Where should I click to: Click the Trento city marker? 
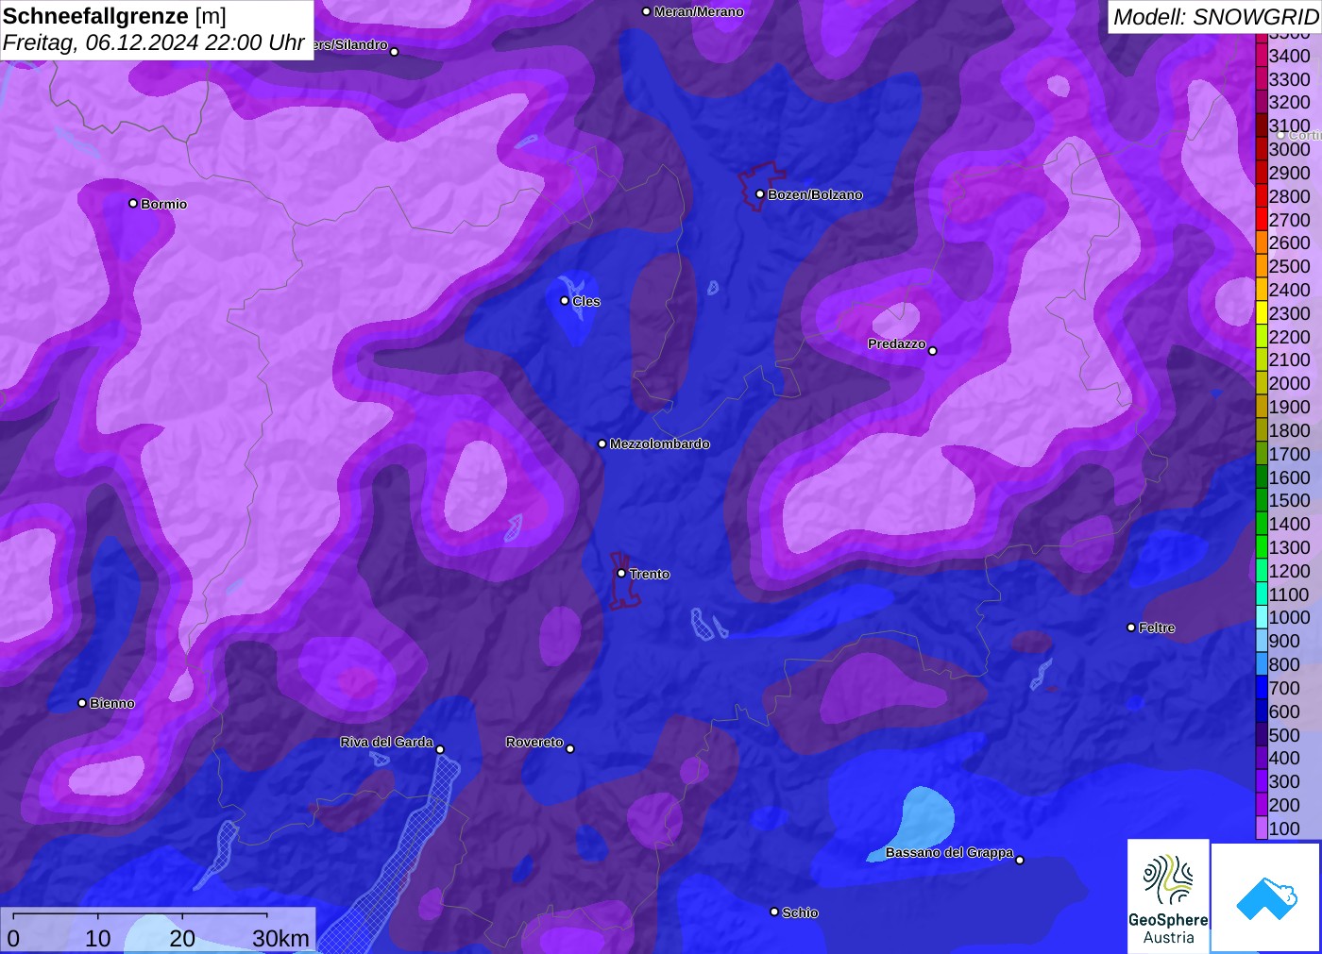[x=621, y=574]
